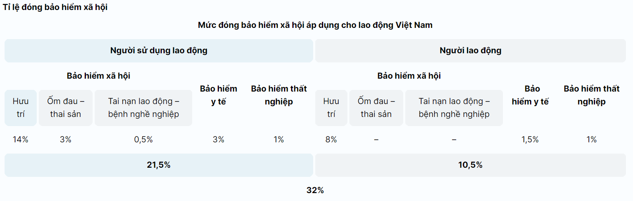
Task: Click employer's "Bảo hiểm y tế" header
Action: [219, 95]
